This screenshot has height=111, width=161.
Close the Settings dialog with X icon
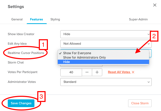tap(155, 5)
